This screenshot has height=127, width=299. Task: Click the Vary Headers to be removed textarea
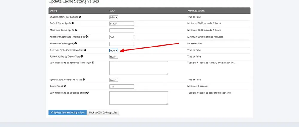coord(139,68)
